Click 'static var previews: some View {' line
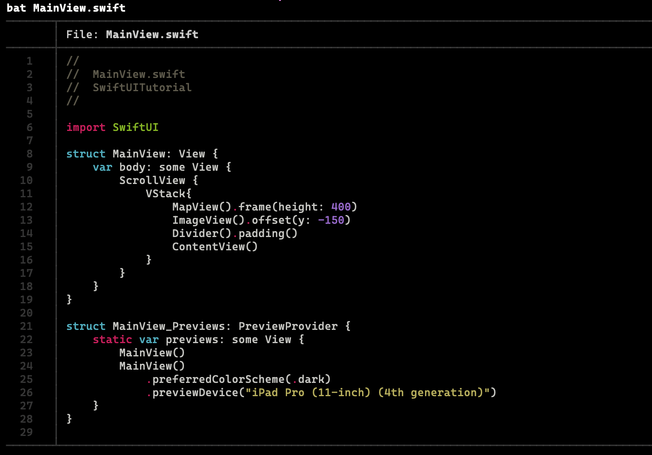The width and height of the screenshot is (652, 455). pos(199,339)
